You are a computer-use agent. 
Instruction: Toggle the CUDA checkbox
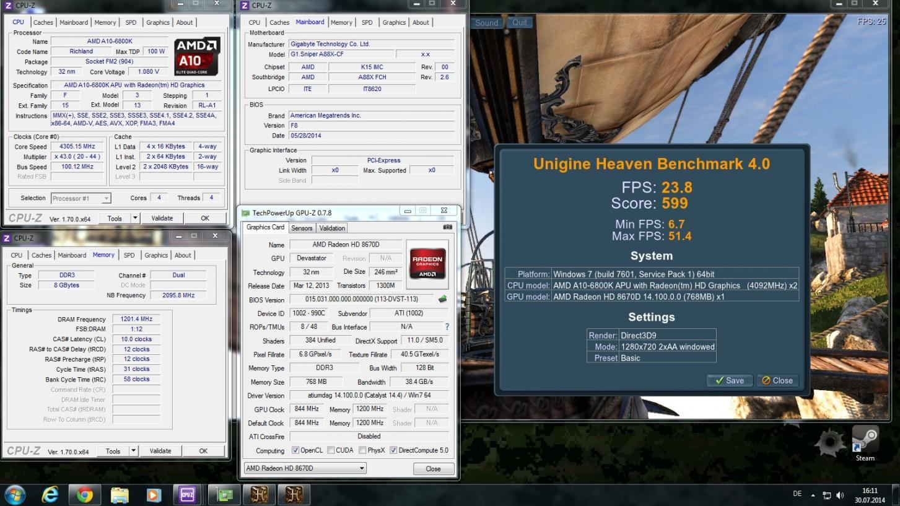click(331, 450)
